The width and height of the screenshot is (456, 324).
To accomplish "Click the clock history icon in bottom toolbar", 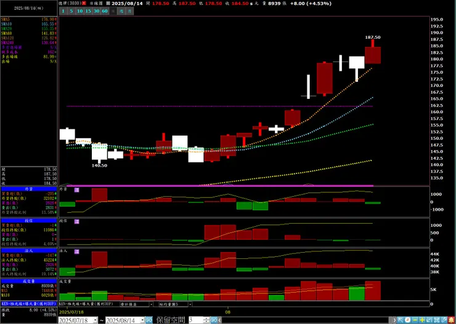I will (x=408, y=320).
